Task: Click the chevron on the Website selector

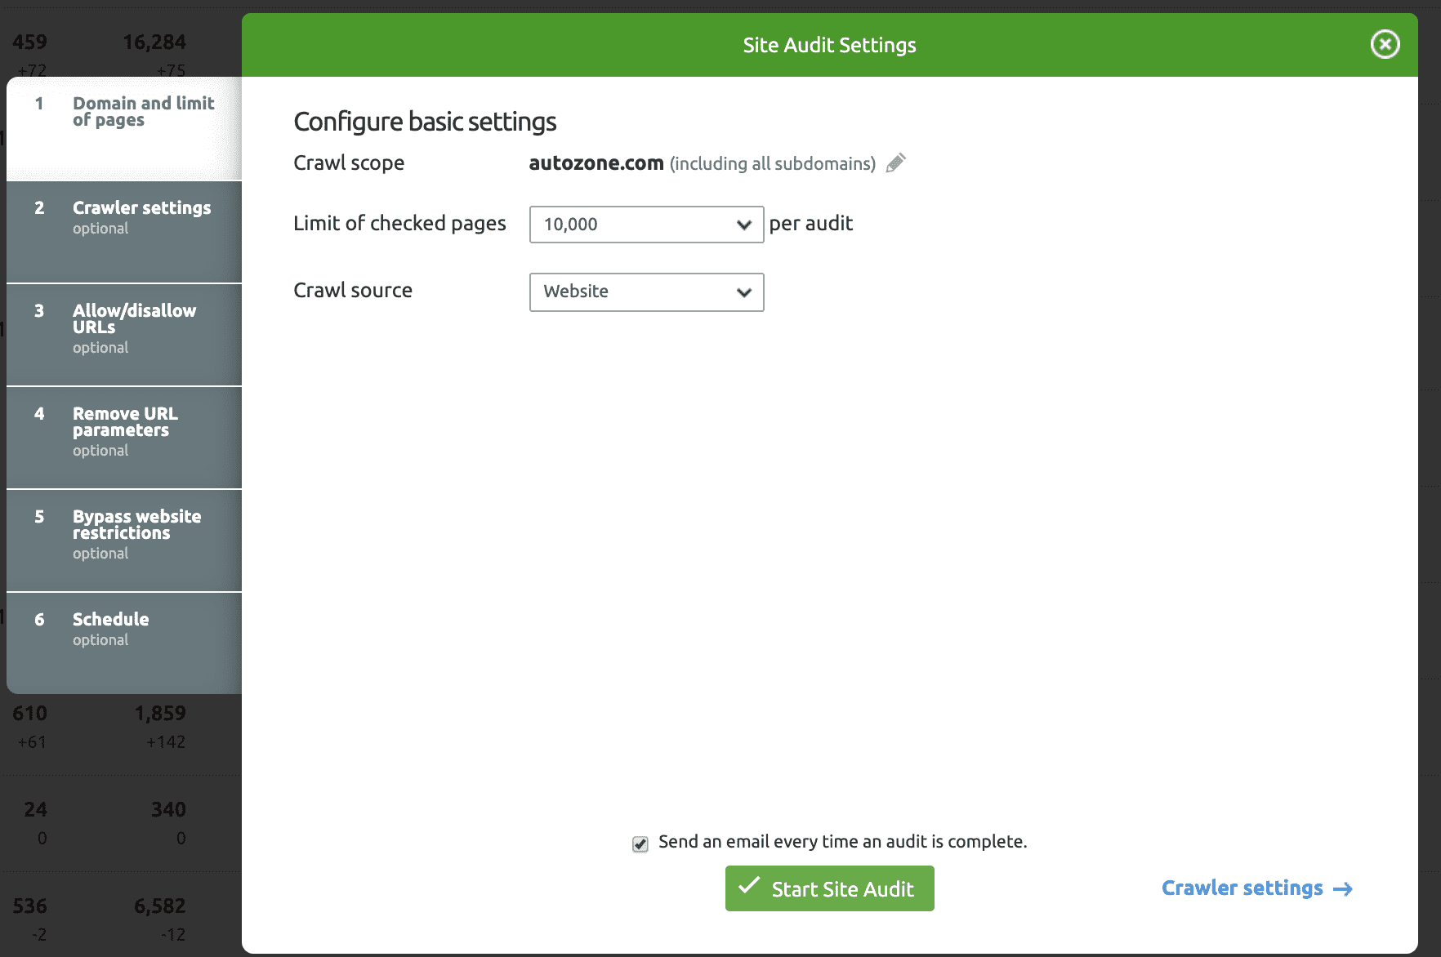Action: 743,292
